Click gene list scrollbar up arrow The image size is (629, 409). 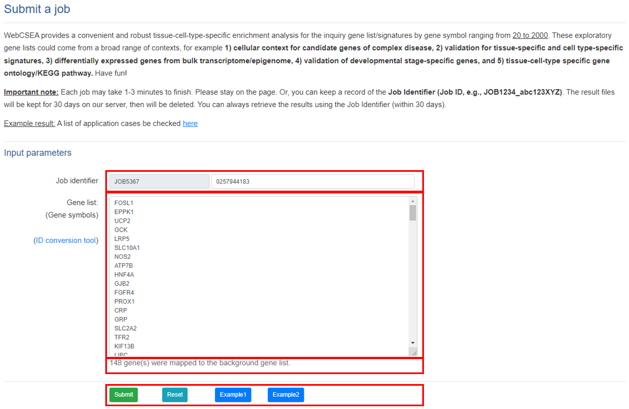coord(412,201)
